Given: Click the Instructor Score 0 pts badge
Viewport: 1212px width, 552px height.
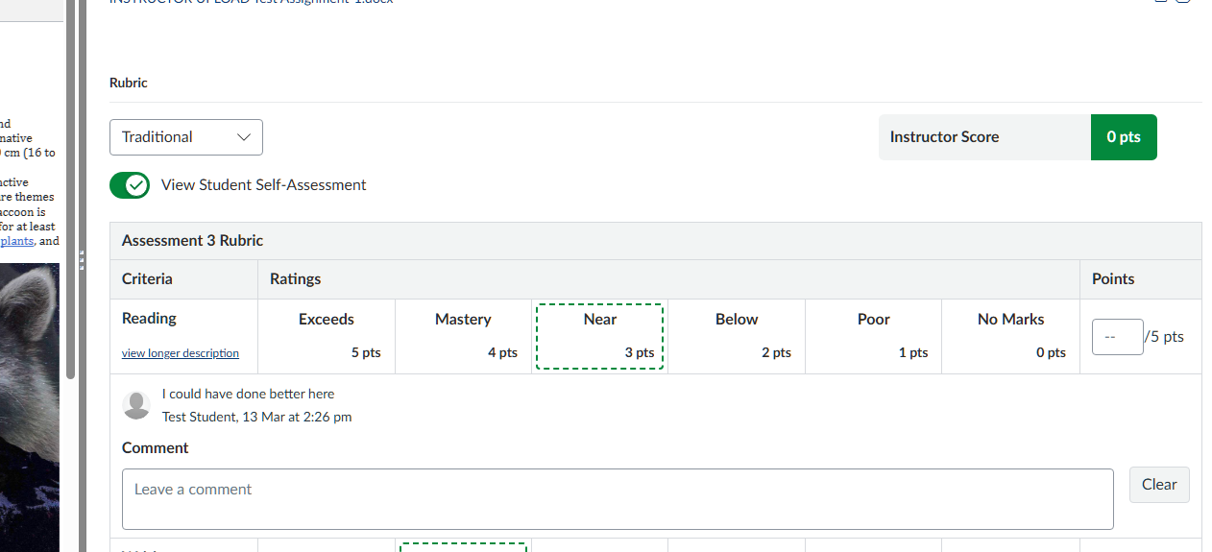Looking at the screenshot, I should (1124, 137).
